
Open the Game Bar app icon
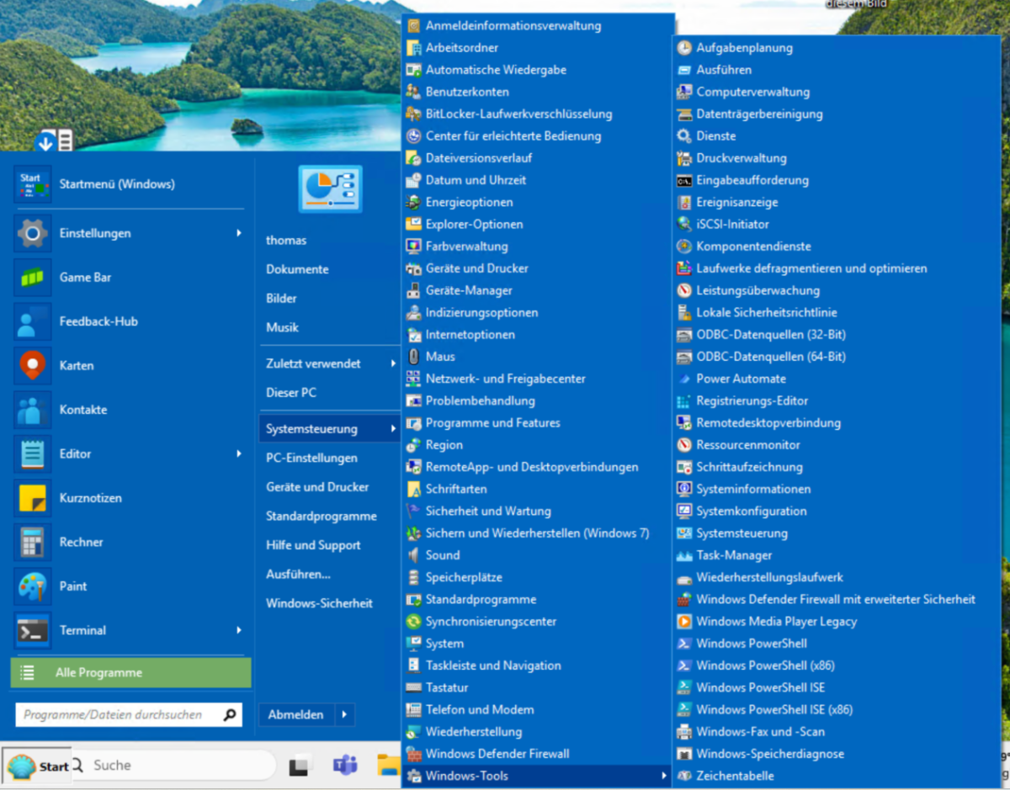[x=32, y=277]
